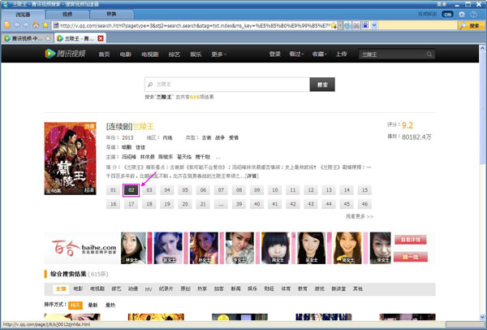Open help question mark icon
Screen dimensions: 487x330
(x=473, y=15)
